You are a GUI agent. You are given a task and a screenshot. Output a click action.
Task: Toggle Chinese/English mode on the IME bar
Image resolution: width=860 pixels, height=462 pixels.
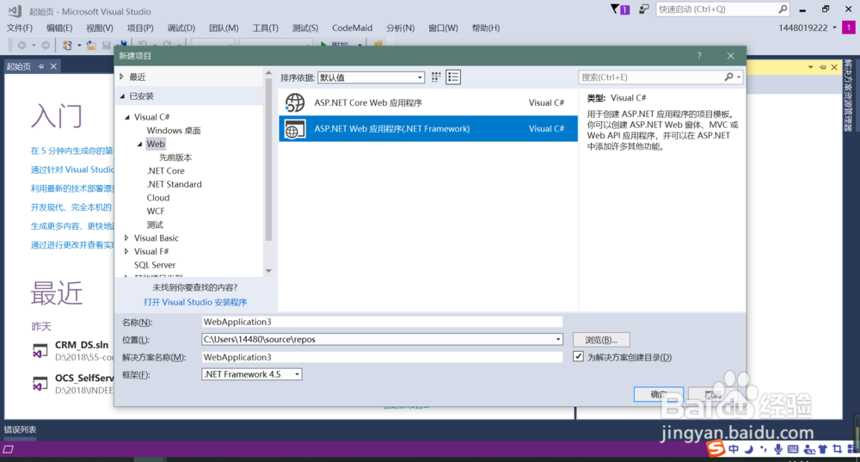tap(734, 449)
